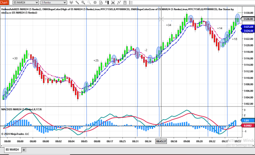255x155 pixels.
Task: Select the drawing tools pencil icon
Action: pos(77,2)
